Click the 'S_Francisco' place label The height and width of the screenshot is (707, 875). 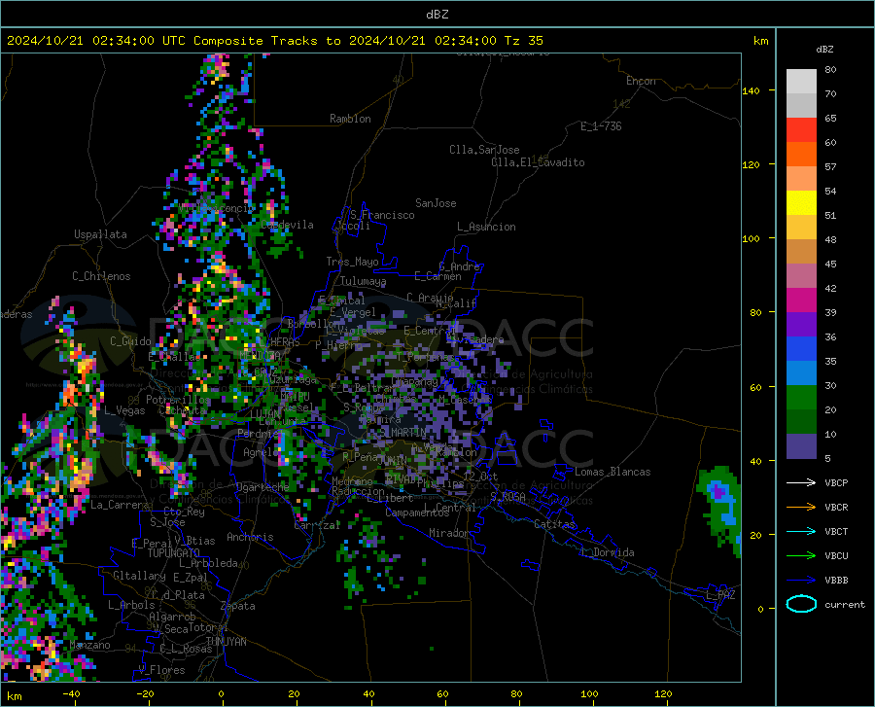(382, 215)
